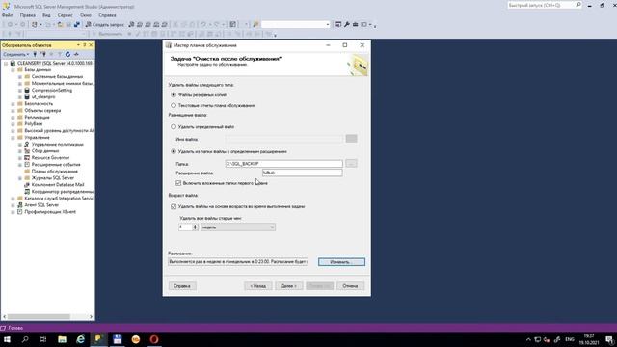The width and height of the screenshot is (617, 347).
Task: Open the недель time unit dropdown
Action: [x=238, y=227]
